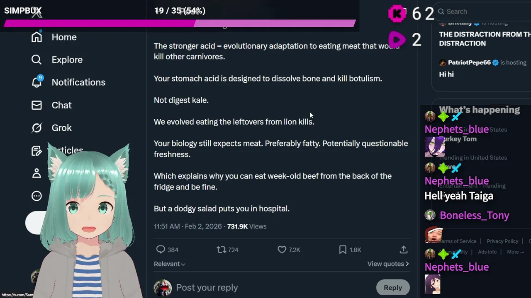
Task: Click the pink goal progress bar
Action: click(x=180, y=24)
